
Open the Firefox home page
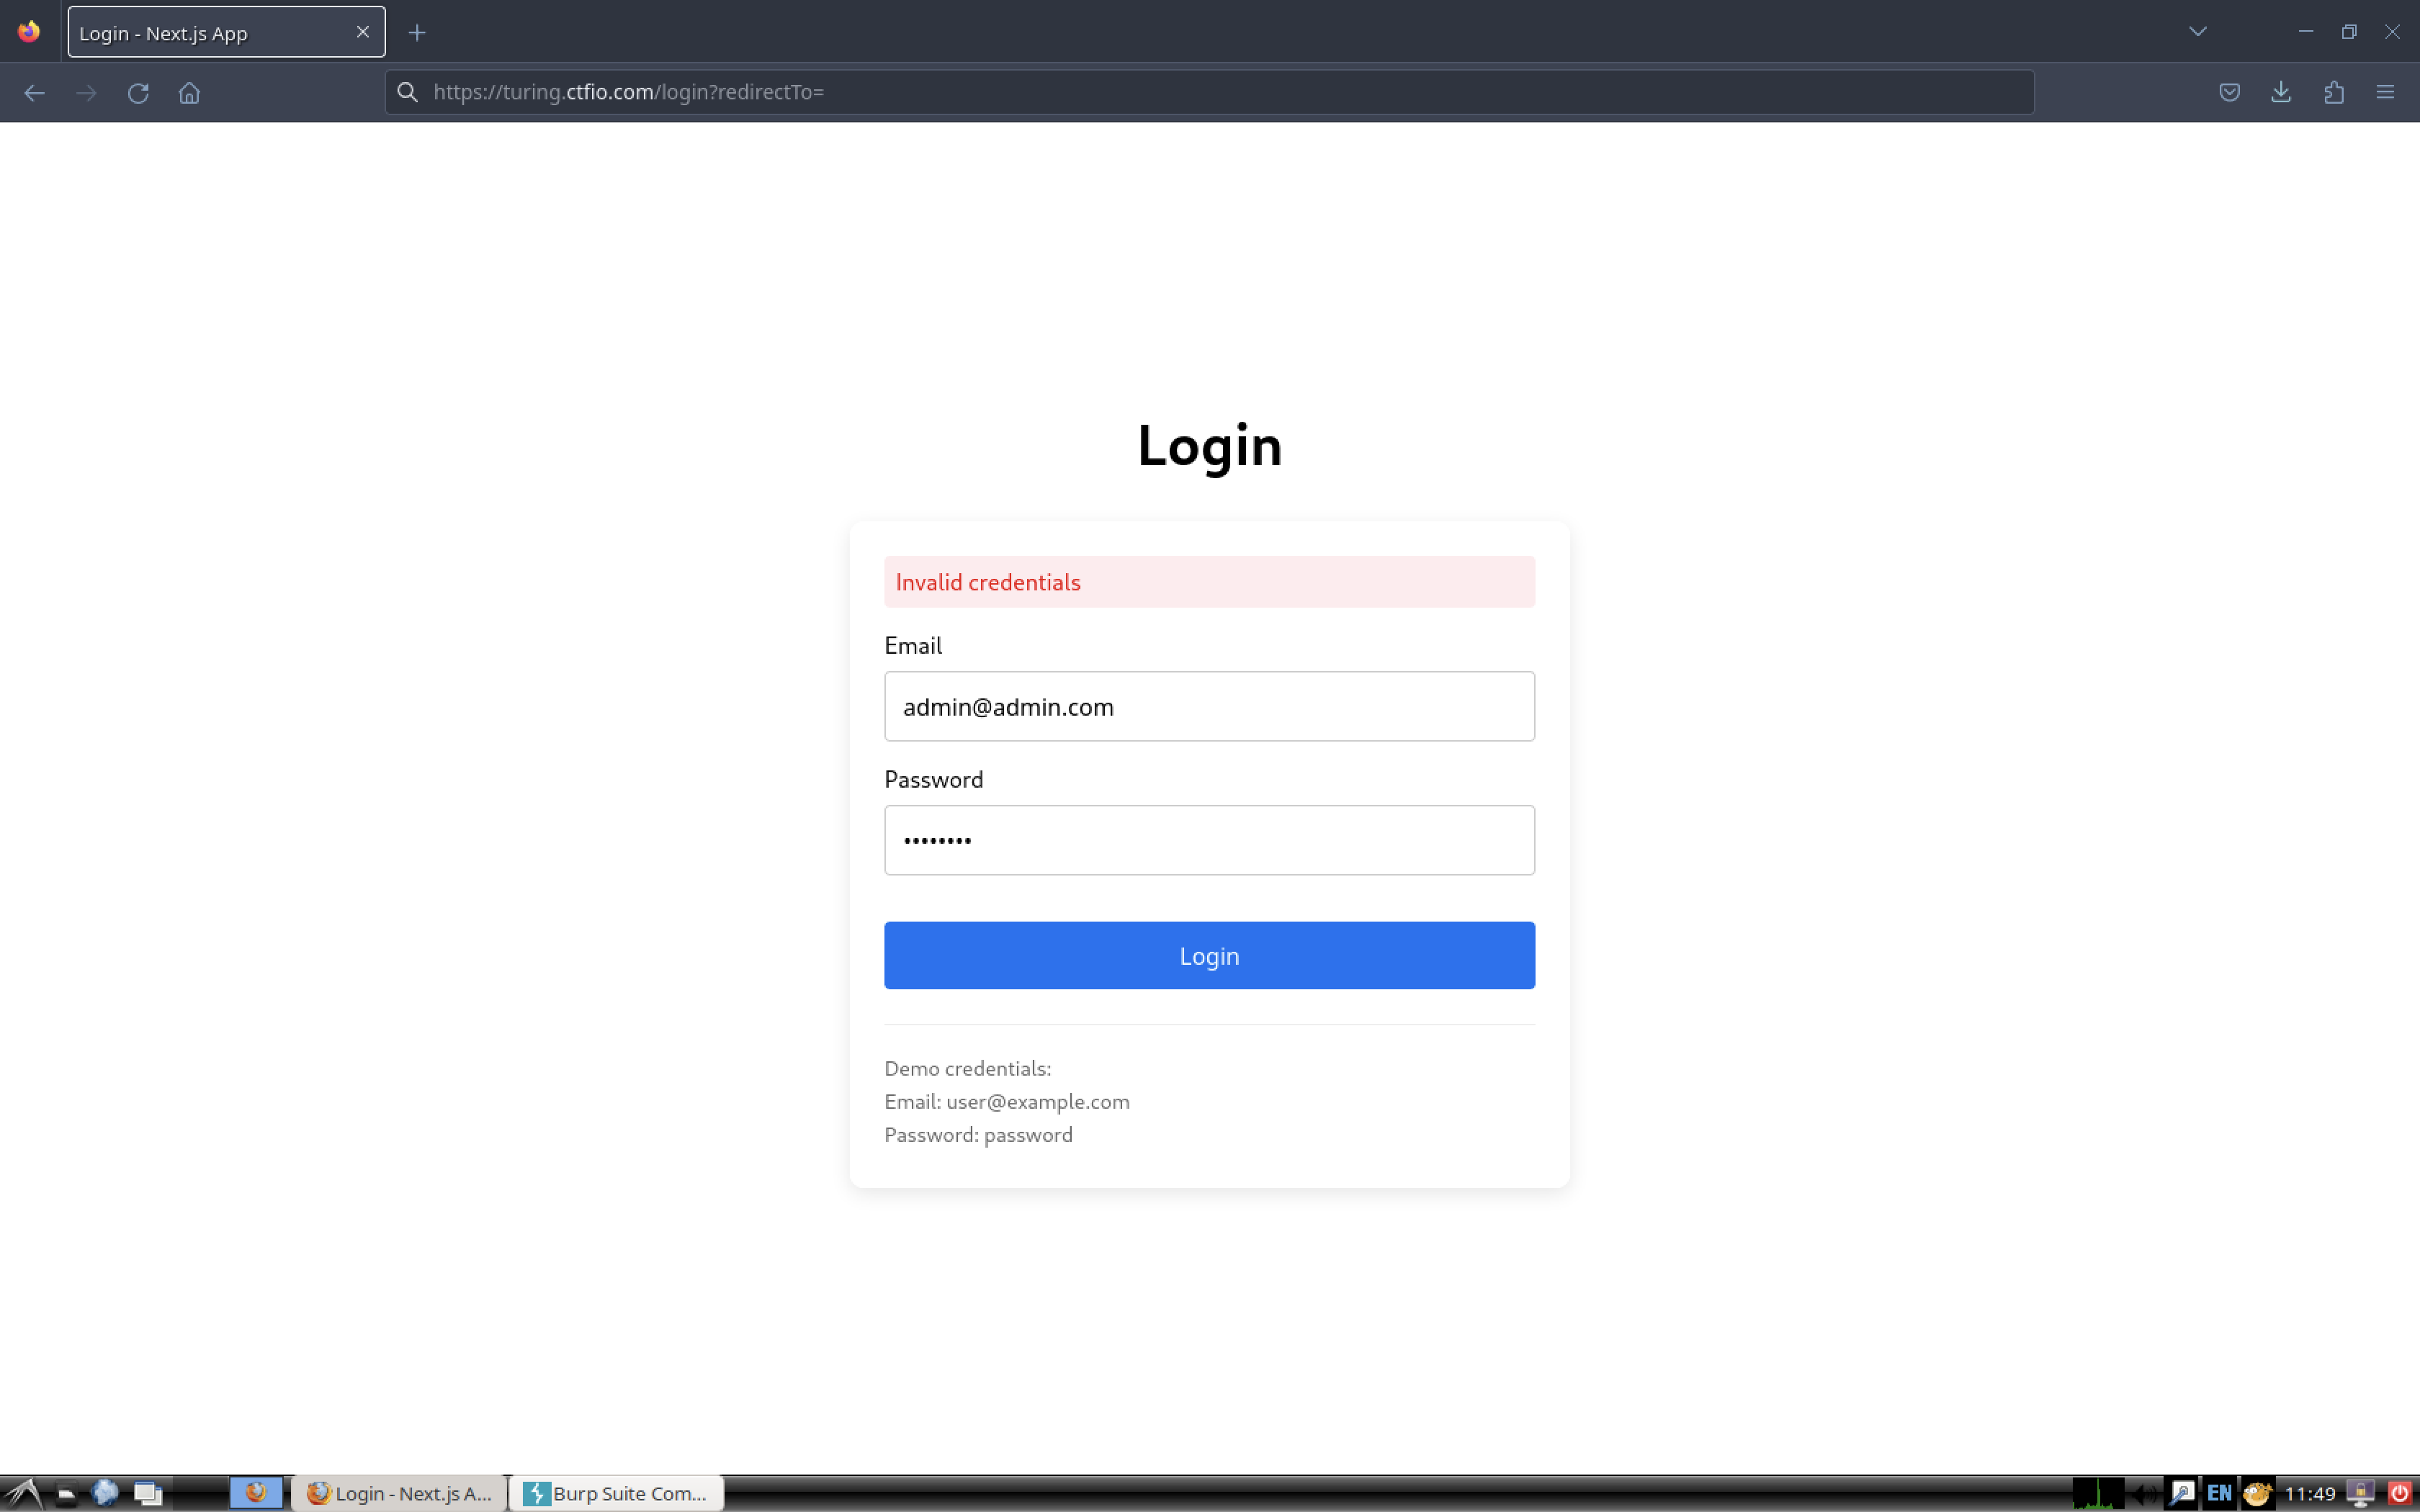pyautogui.click(x=189, y=93)
